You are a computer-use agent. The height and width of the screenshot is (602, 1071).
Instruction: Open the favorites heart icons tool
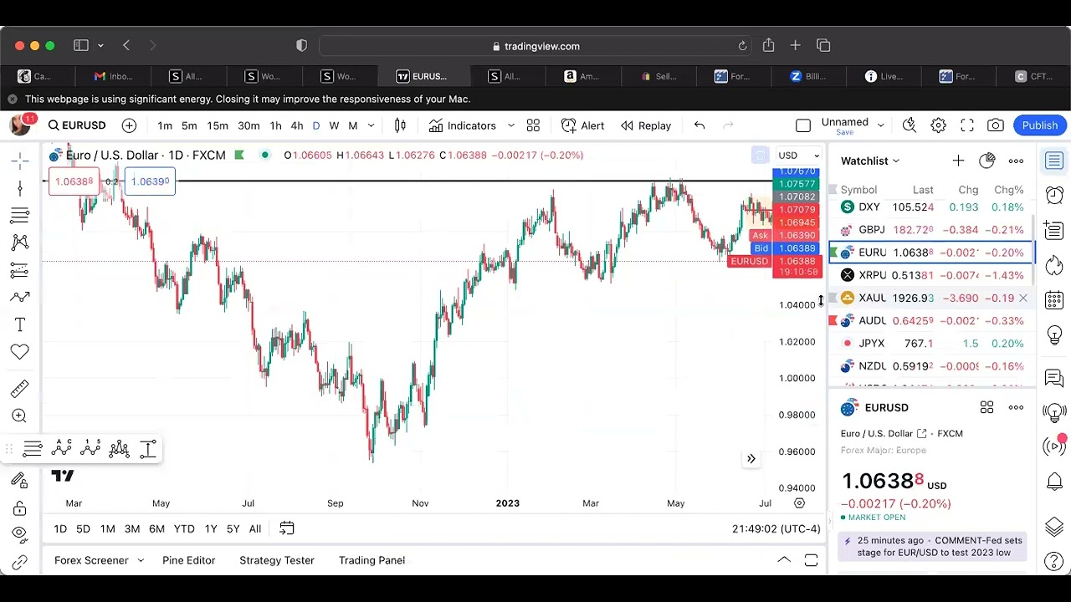point(20,352)
